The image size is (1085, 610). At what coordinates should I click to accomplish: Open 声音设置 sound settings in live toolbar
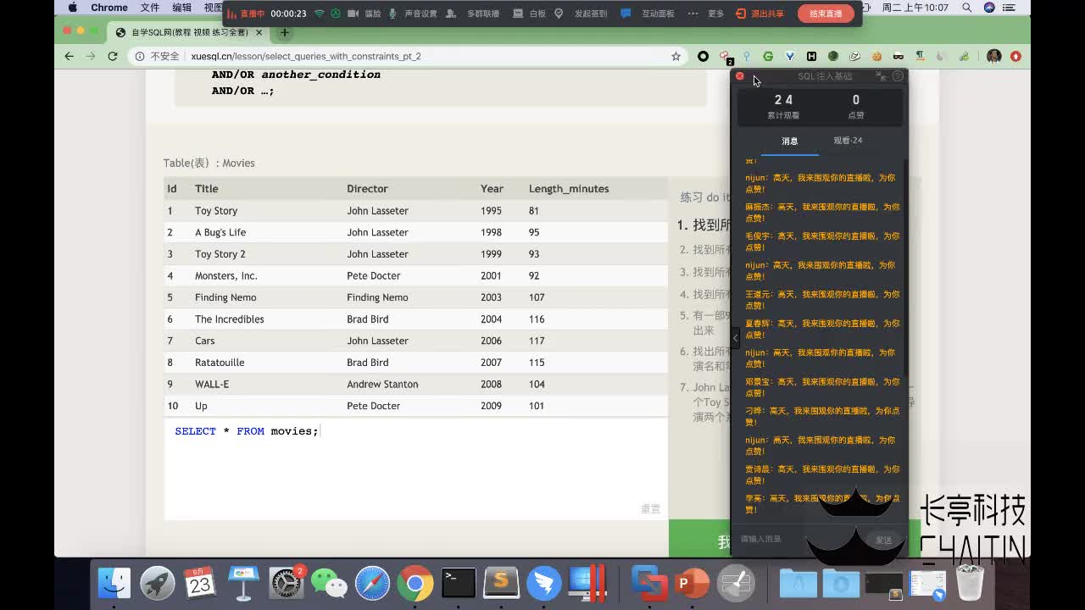point(414,14)
